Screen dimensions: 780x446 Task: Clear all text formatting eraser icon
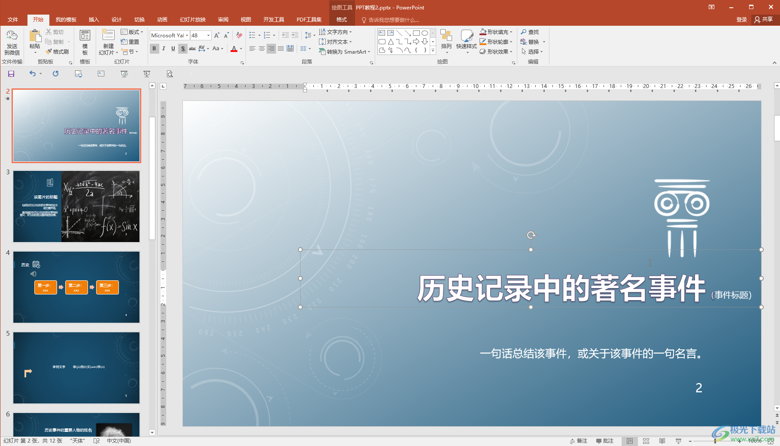tap(239, 35)
